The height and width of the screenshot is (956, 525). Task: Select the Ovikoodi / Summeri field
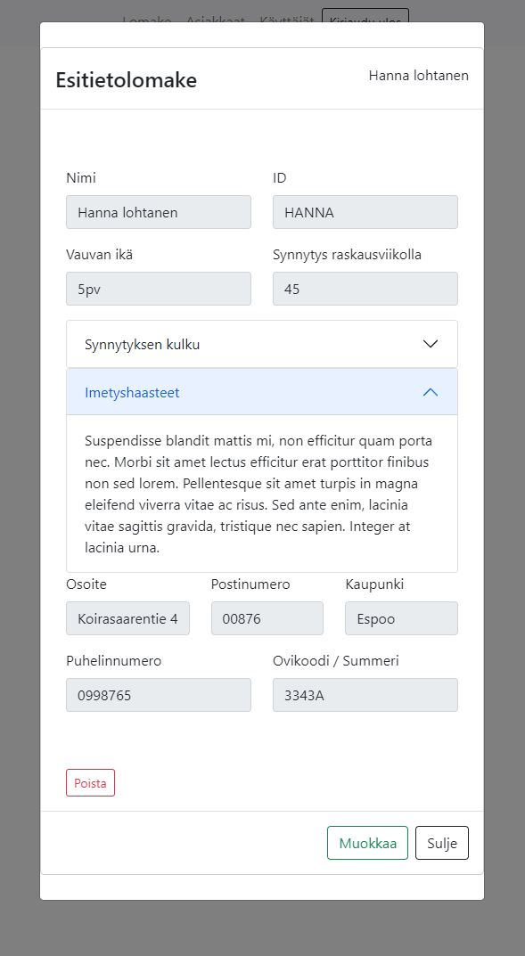point(365,694)
